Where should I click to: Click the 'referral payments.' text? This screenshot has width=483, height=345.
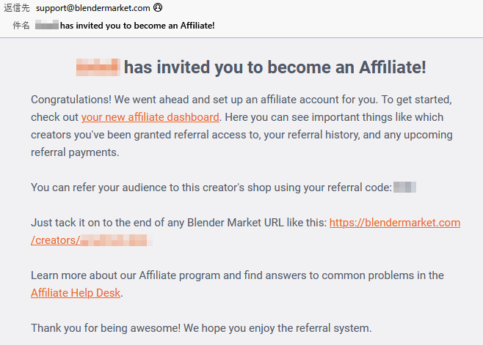pyautogui.click(x=74, y=152)
